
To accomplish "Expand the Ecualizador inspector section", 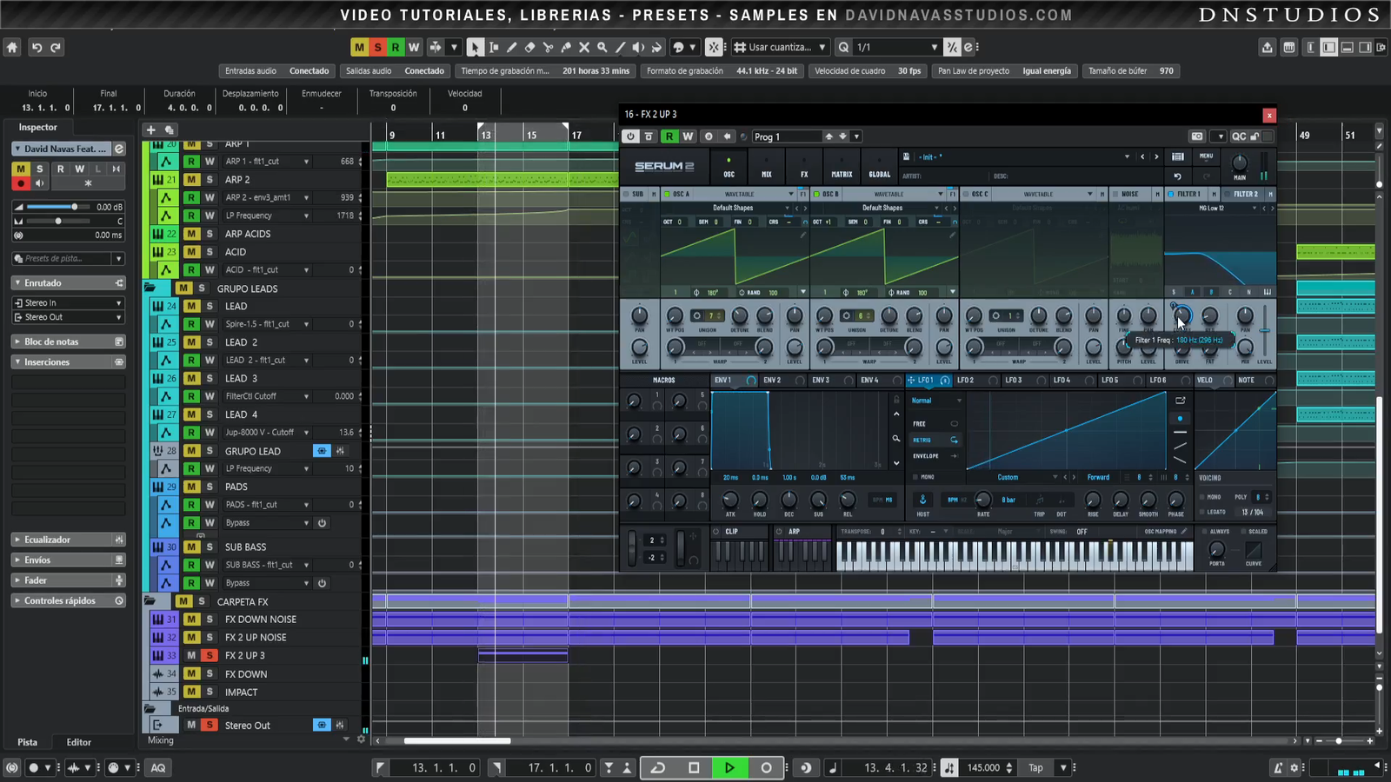I will pyautogui.click(x=47, y=540).
